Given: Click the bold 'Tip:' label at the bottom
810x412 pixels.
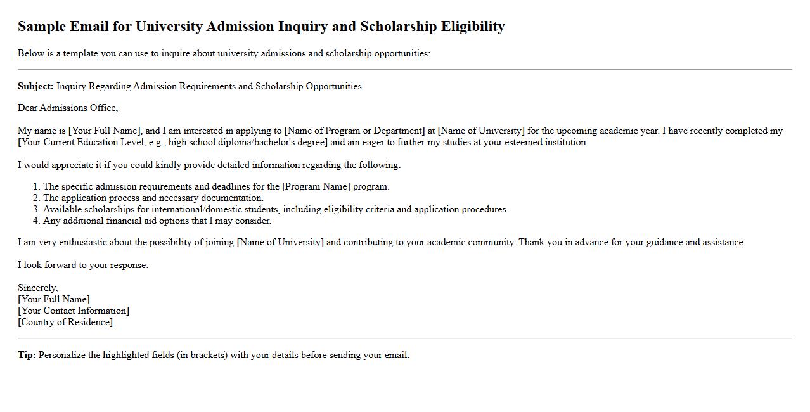Looking at the screenshot, I should (x=27, y=356).
